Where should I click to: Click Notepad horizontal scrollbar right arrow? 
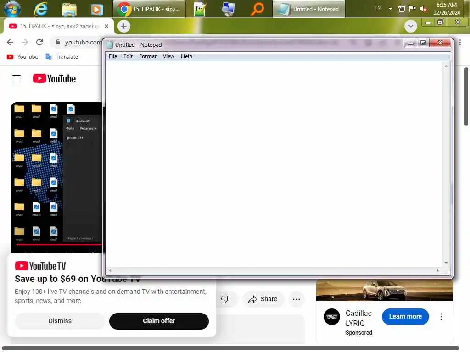[x=438, y=270]
